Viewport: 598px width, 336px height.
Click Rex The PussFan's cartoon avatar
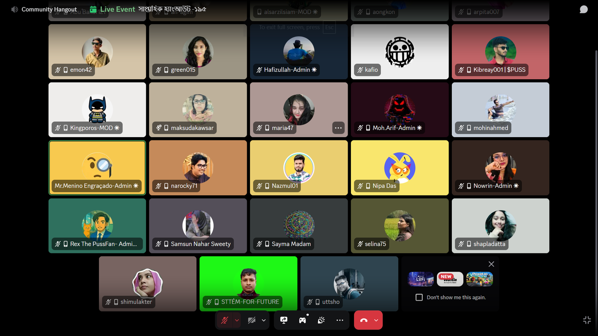click(97, 225)
